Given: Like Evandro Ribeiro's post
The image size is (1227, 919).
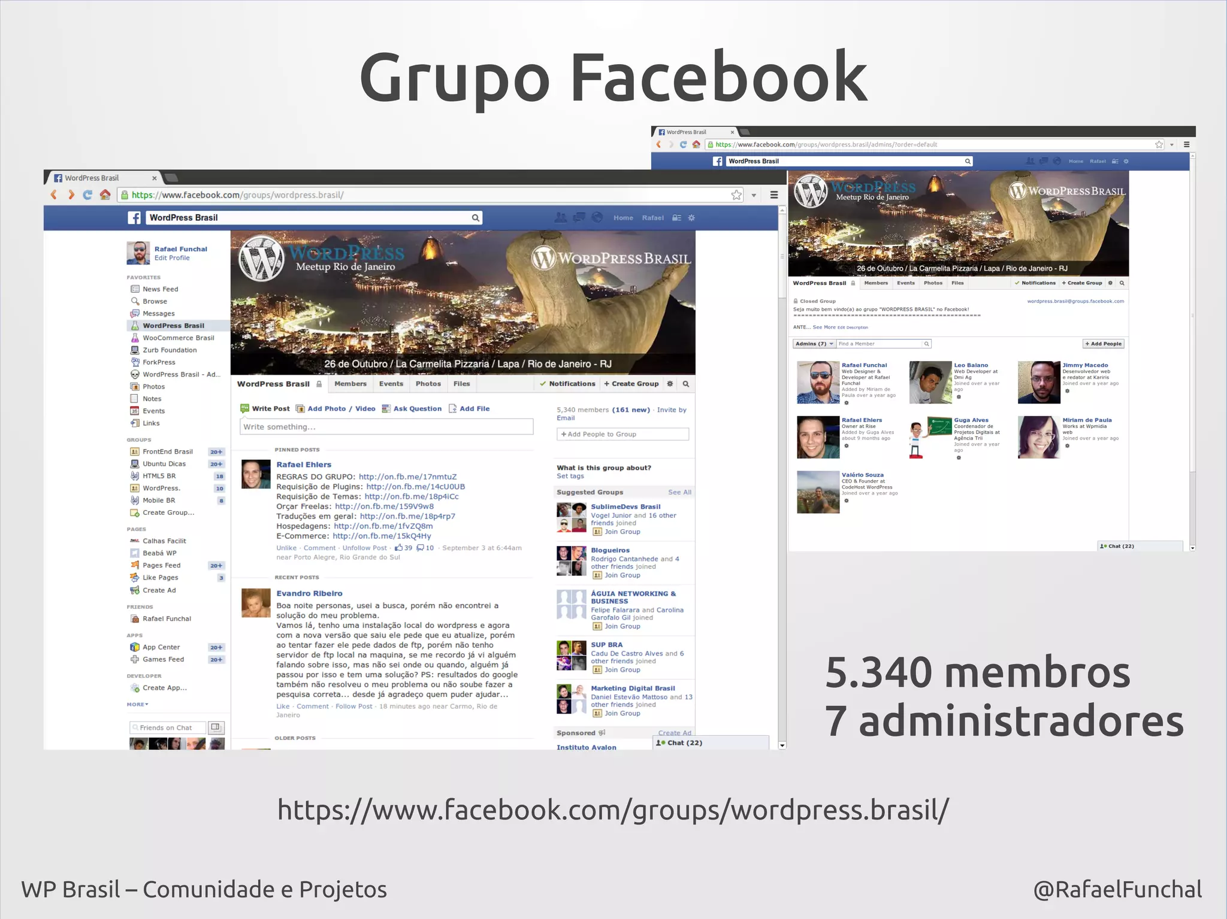Looking at the screenshot, I should [283, 706].
